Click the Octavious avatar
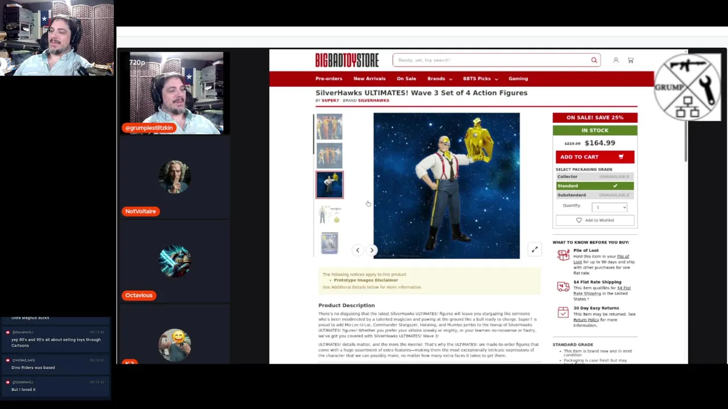Viewport: 728px width, 409px height. [175, 261]
